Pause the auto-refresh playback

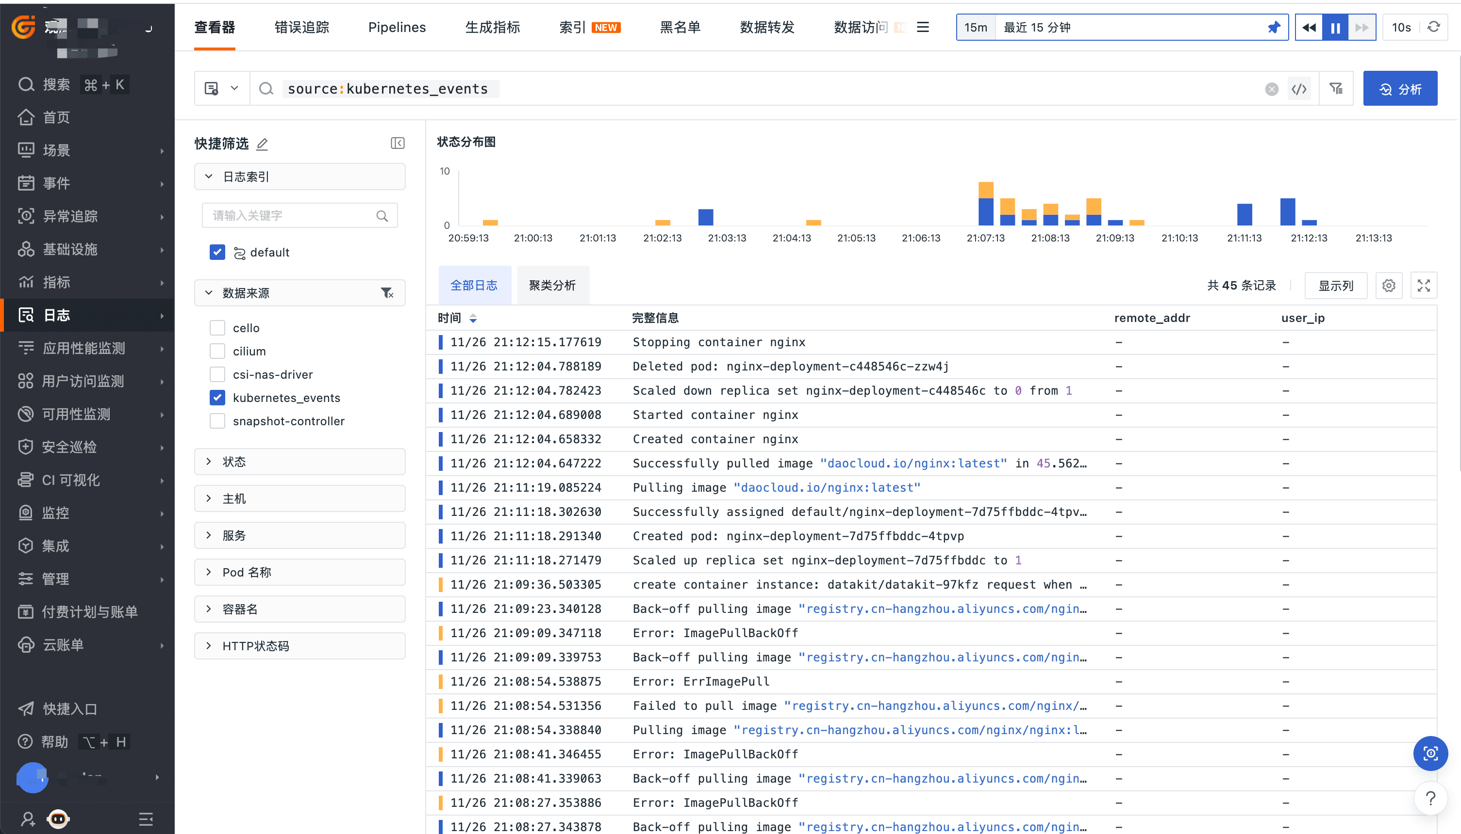1335,28
